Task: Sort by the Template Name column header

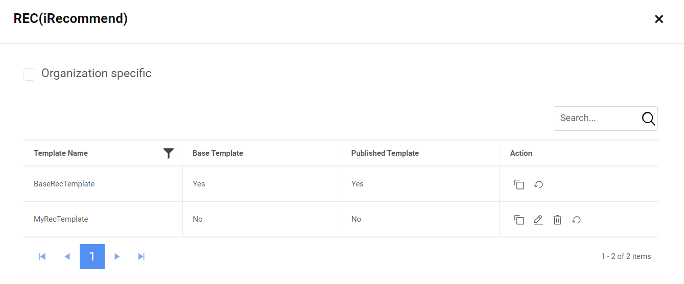Action: click(x=61, y=153)
